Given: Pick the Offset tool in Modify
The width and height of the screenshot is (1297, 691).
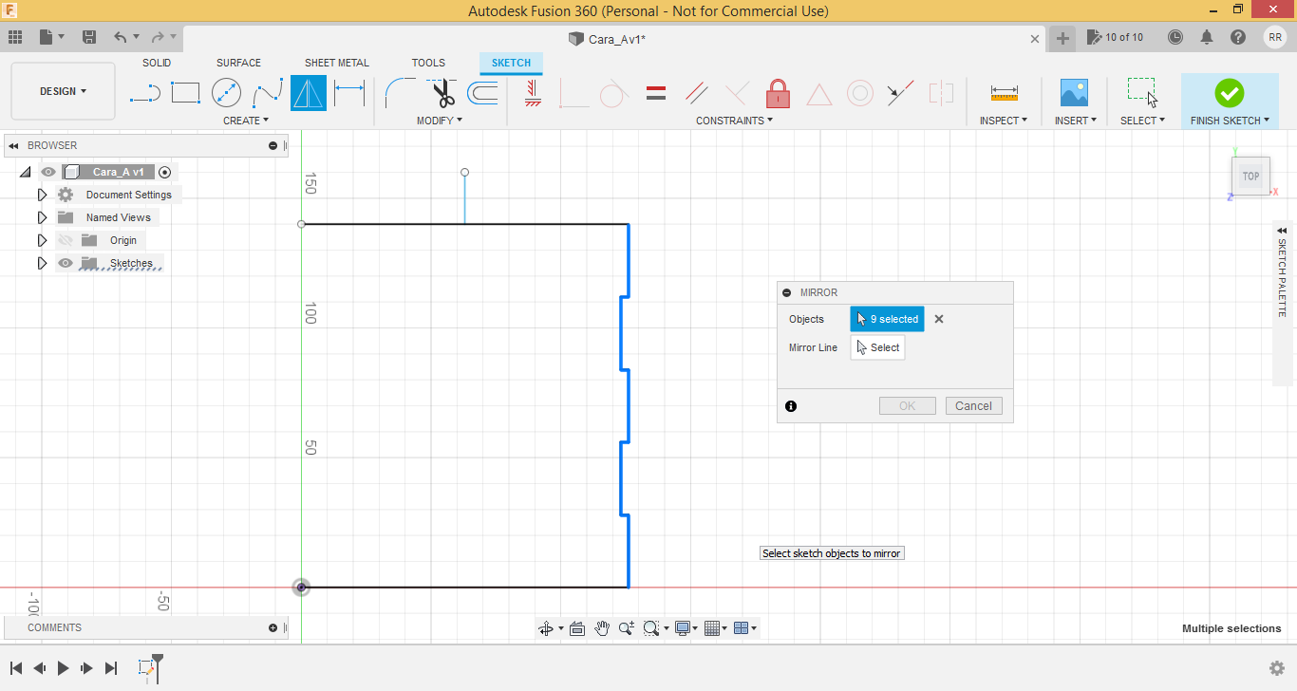Looking at the screenshot, I should [483, 93].
